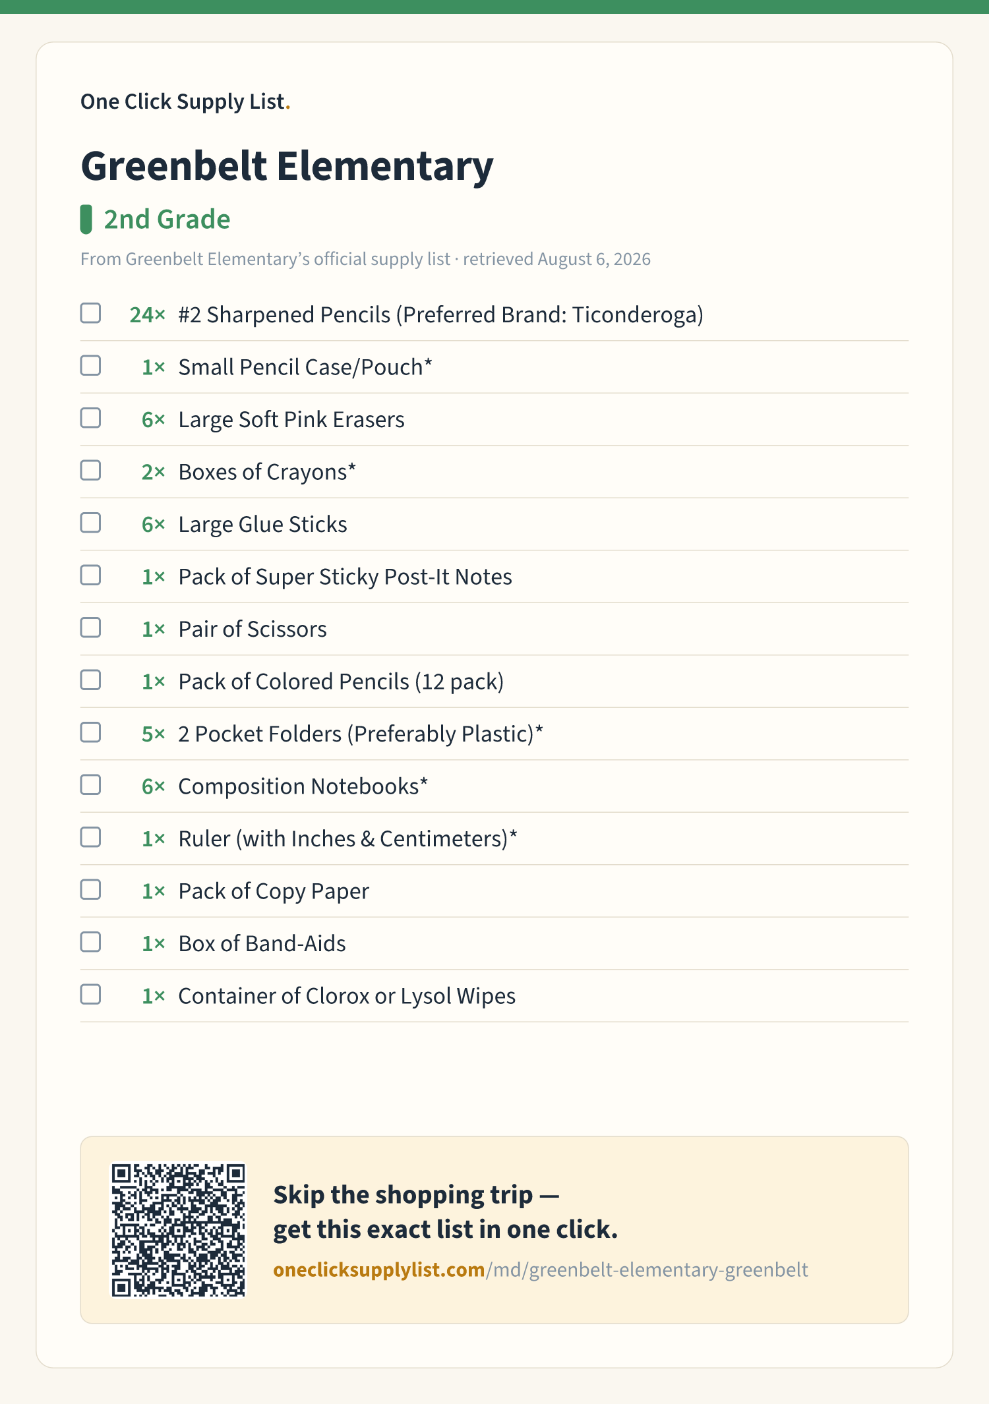The image size is (989, 1404).
Task: Click the green 2nd Grade marker icon
Action: pyautogui.click(x=86, y=219)
